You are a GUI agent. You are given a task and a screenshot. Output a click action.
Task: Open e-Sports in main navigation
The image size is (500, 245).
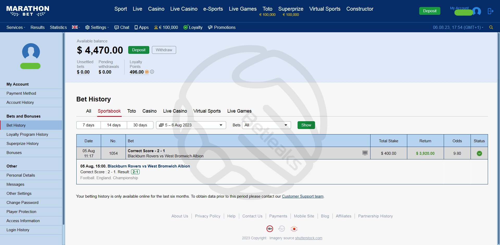213,9
